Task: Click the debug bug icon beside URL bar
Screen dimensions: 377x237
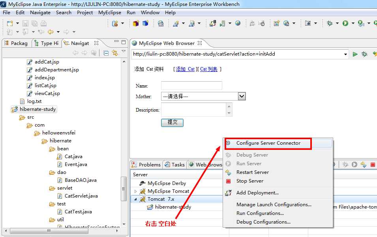Action: [x=364, y=54]
